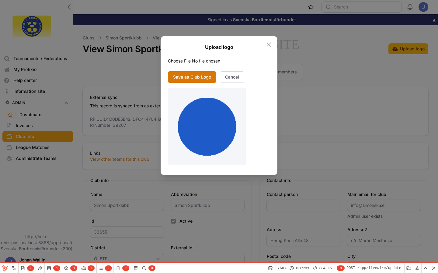
Task: Collapse the ADMIN section
Action: (66, 103)
